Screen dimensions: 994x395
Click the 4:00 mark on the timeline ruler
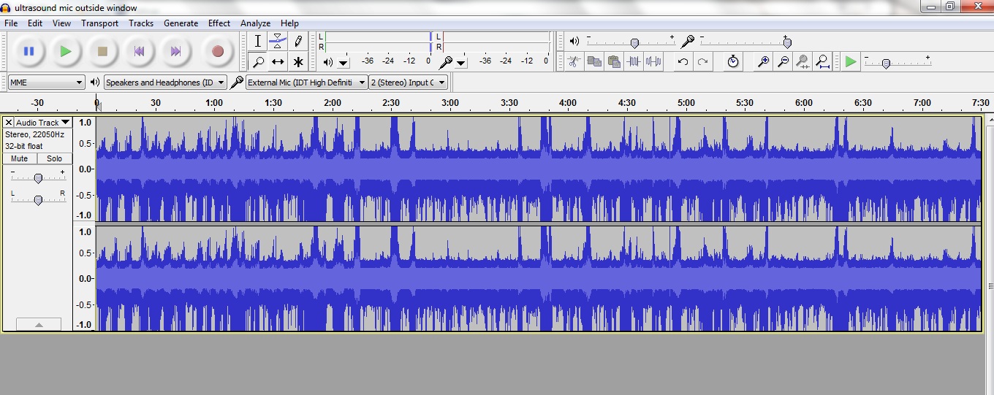tap(568, 103)
